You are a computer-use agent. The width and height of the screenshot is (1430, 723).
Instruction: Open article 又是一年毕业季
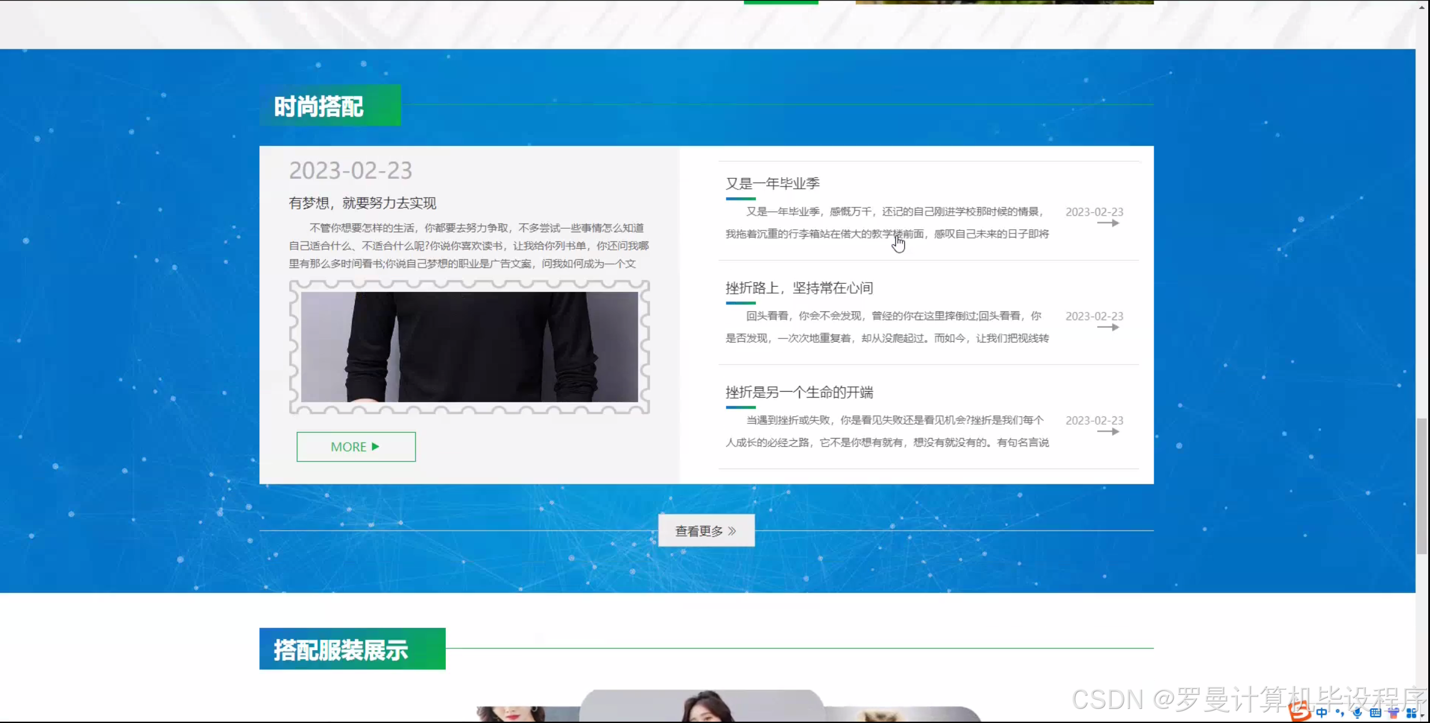(772, 184)
